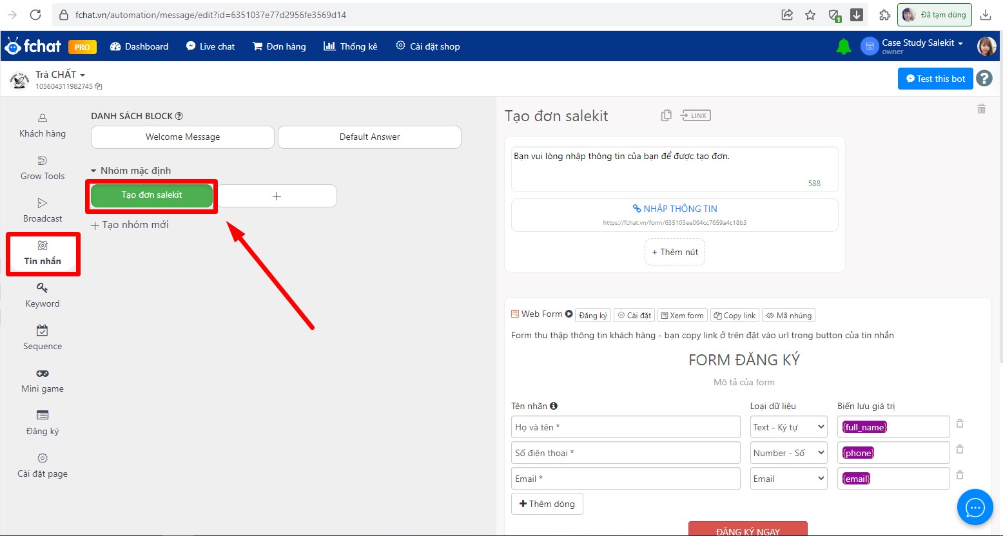Screen dimensions: 1003x536
Task: Play the Web Form tutorial video icon
Action: 569,314
